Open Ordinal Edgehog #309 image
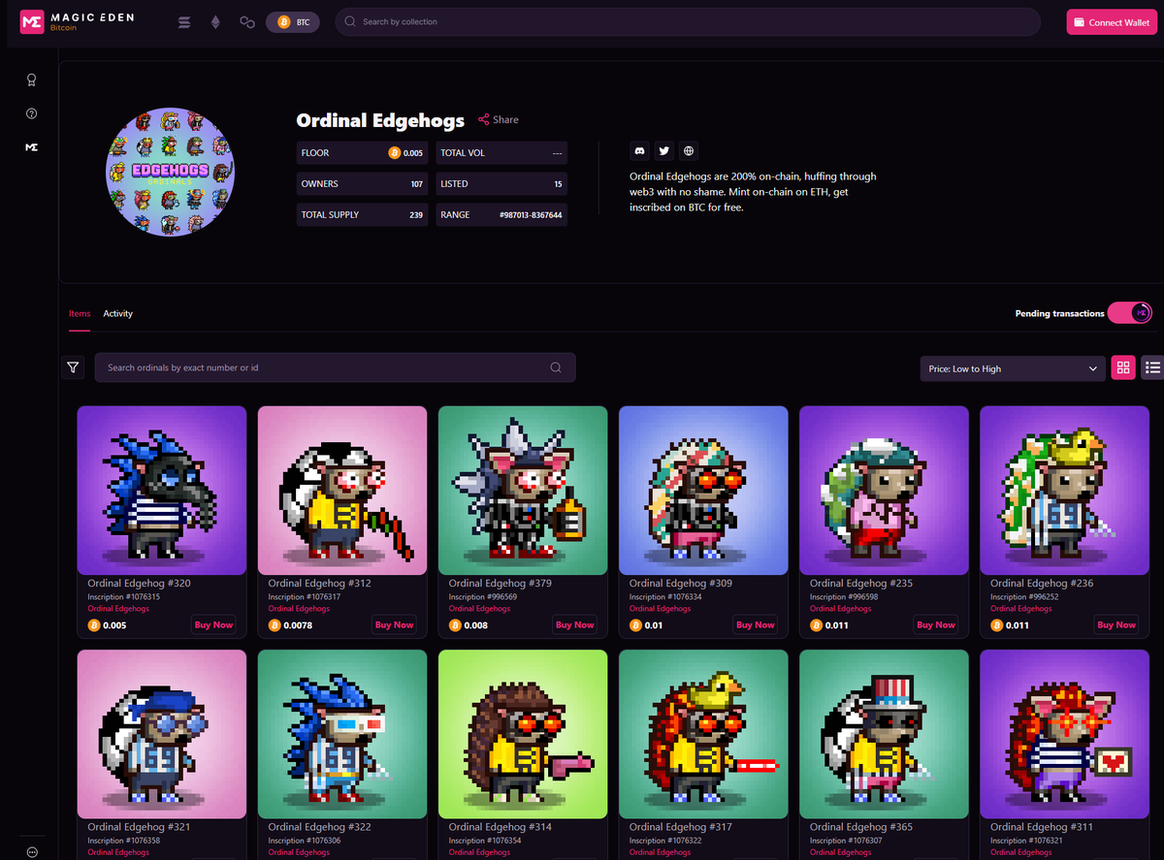Viewport: 1164px width, 860px height. point(703,491)
